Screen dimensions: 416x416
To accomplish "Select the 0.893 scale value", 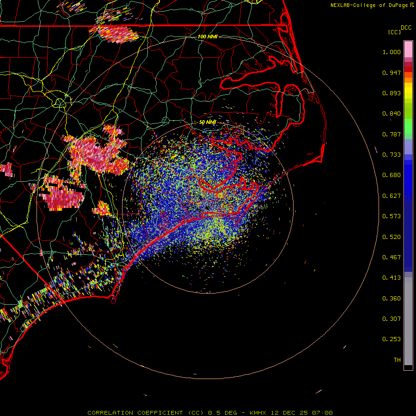I will click(392, 93).
